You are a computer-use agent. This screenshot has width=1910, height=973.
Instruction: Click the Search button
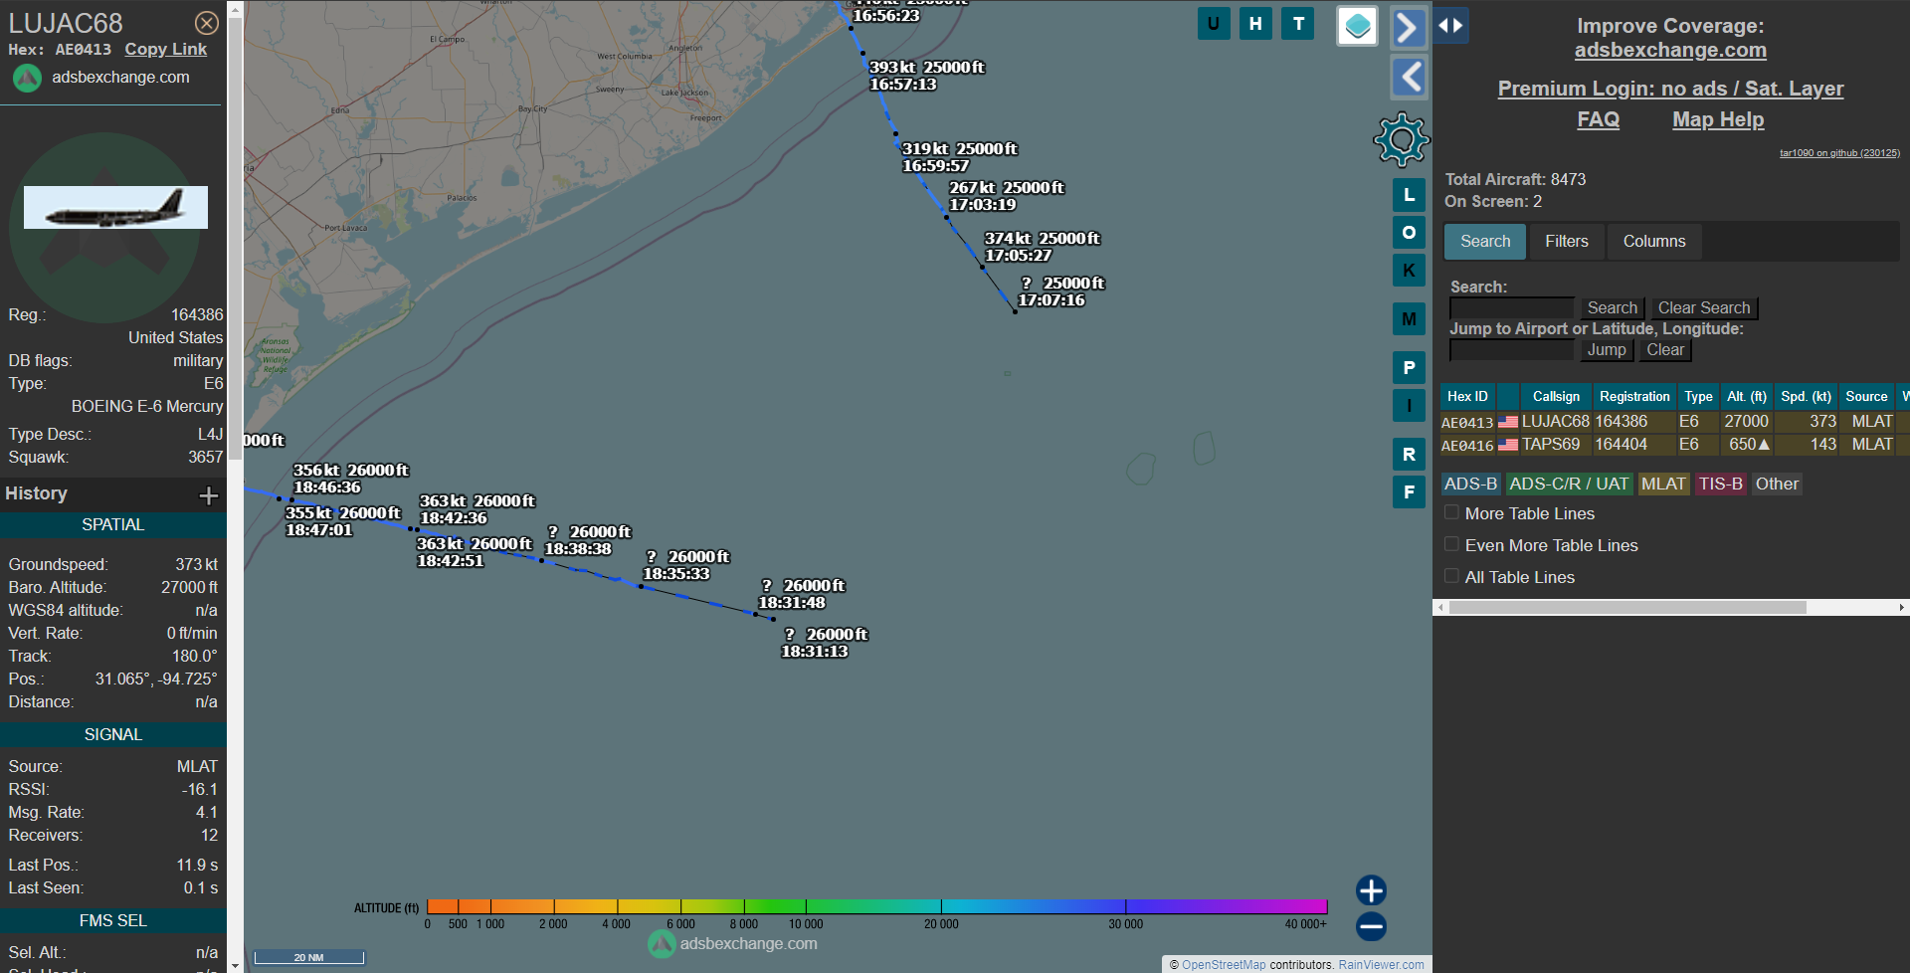tap(1612, 308)
